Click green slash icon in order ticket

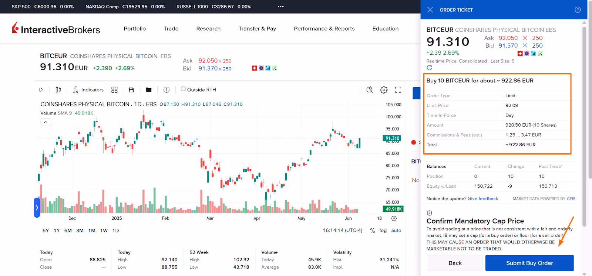(540, 54)
